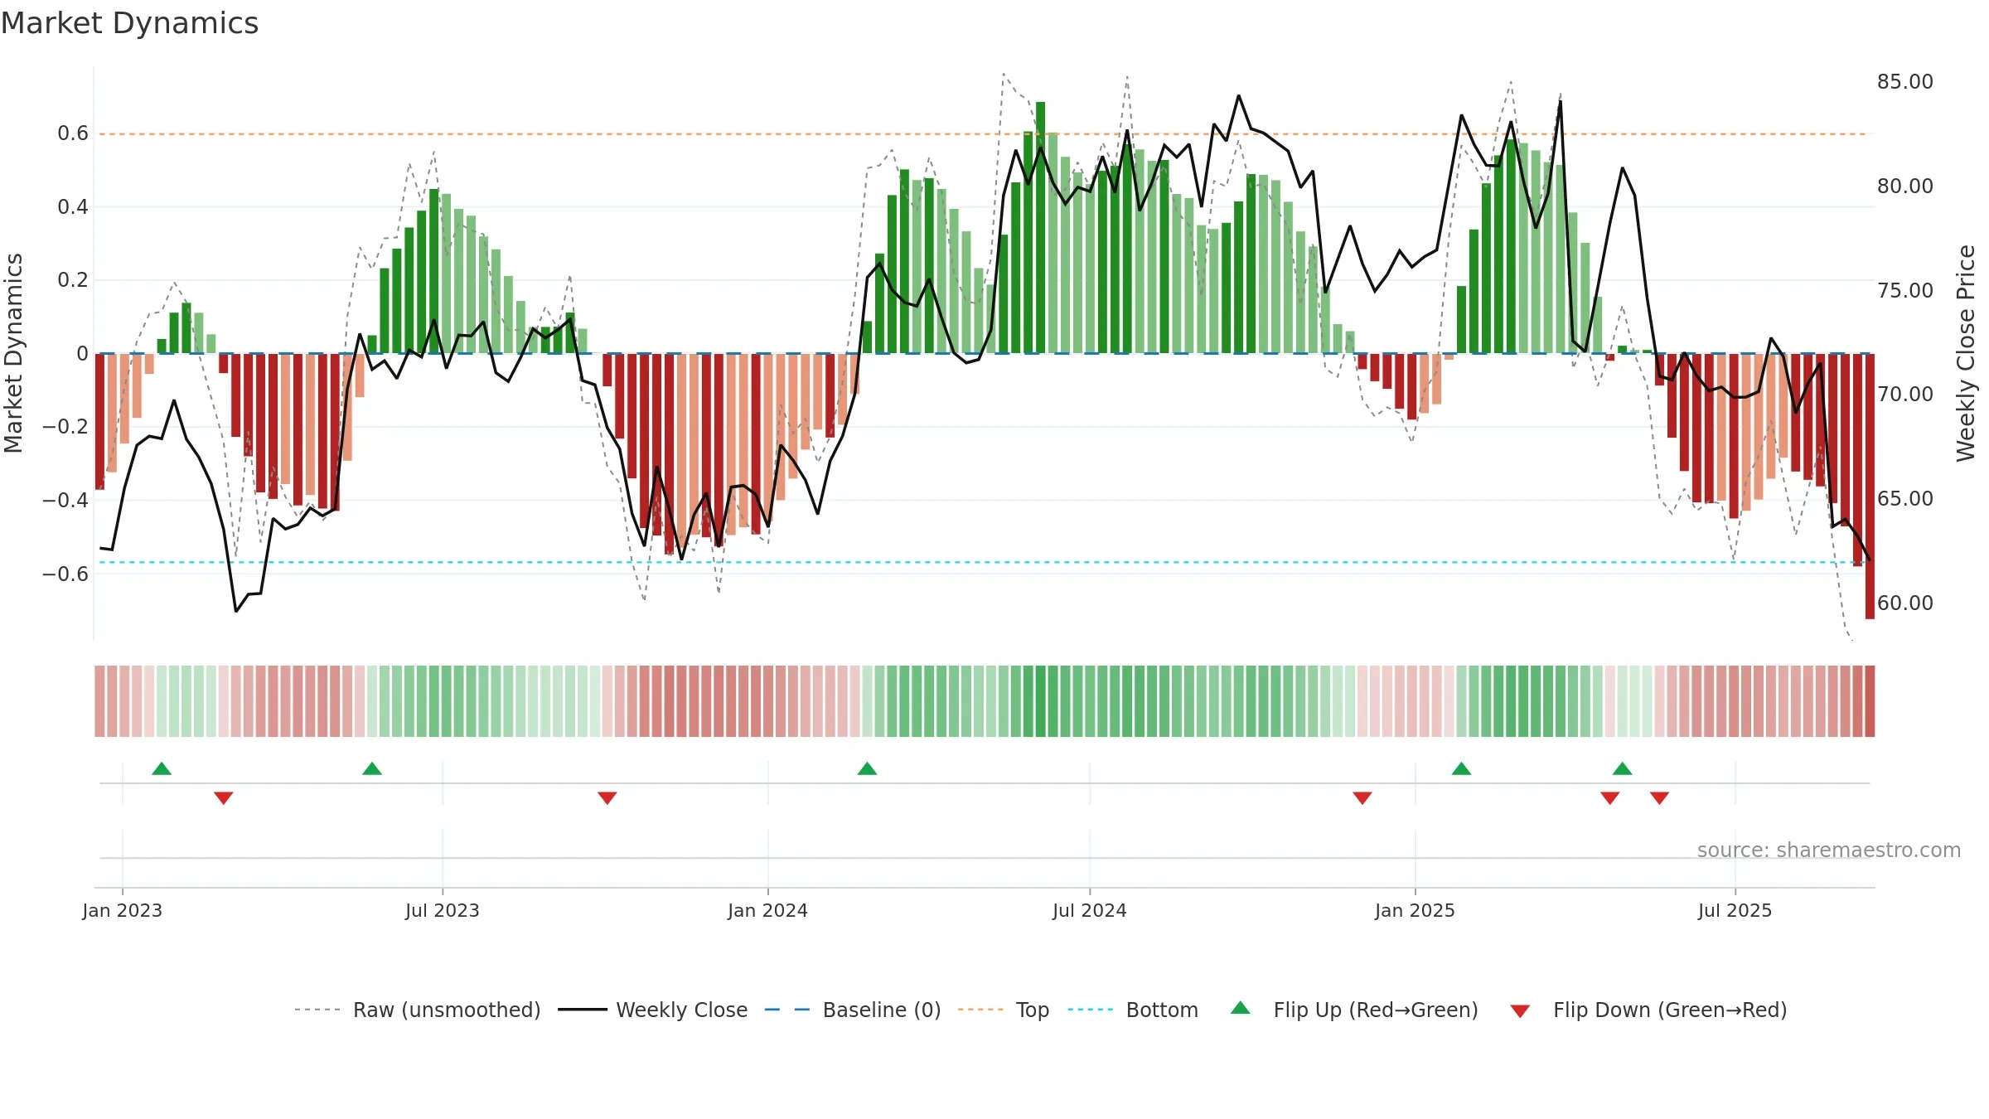Click the Jul 2025 axis label
The height and width of the screenshot is (1119, 1989).
[1735, 910]
